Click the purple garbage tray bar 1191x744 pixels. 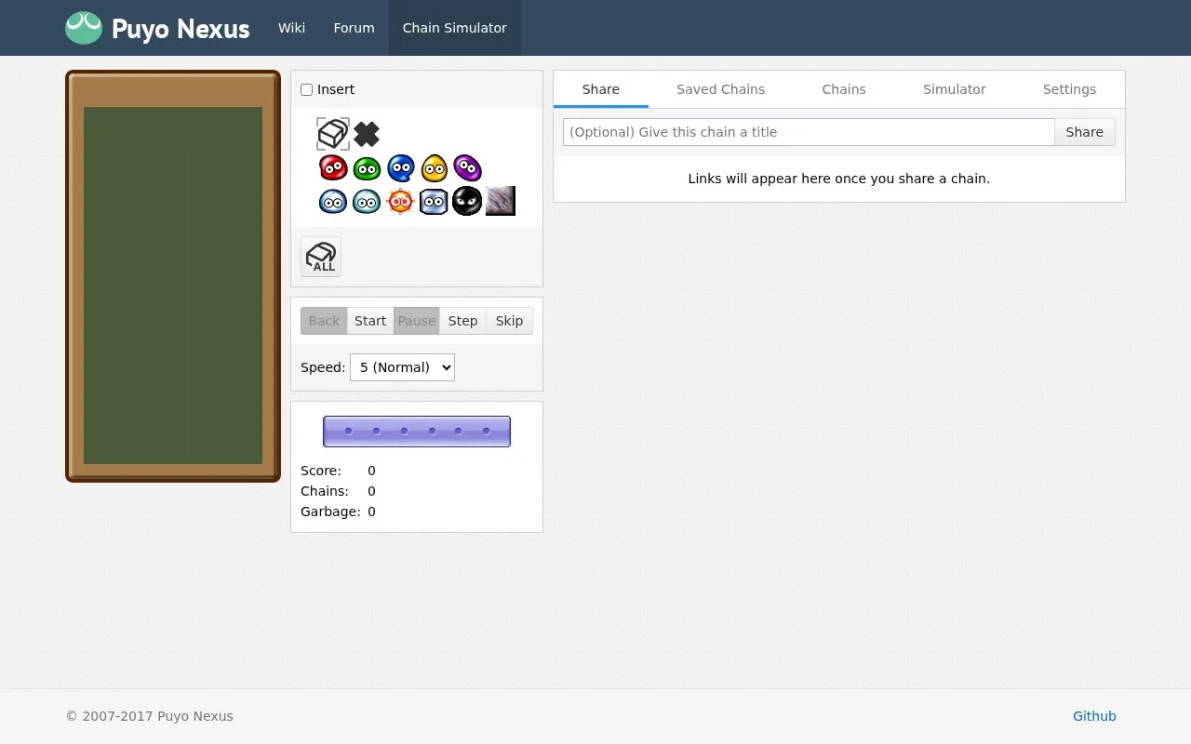(x=417, y=432)
